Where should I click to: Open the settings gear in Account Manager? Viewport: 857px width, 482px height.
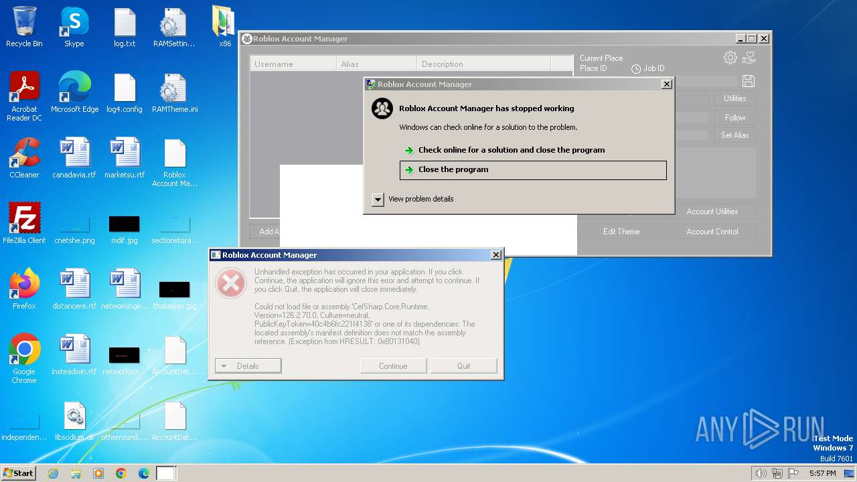(730, 58)
